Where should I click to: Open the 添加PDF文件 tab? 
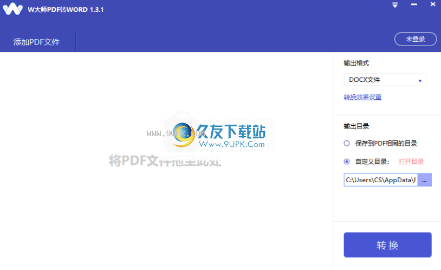tap(36, 42)
